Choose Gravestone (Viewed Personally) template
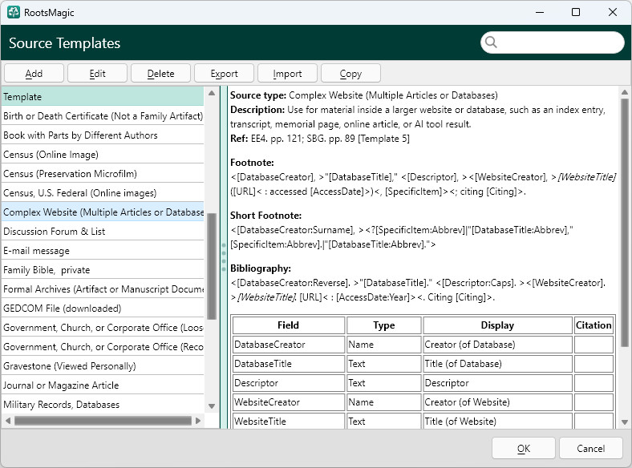This screenshot has height=468, width=632. point(103,366)
